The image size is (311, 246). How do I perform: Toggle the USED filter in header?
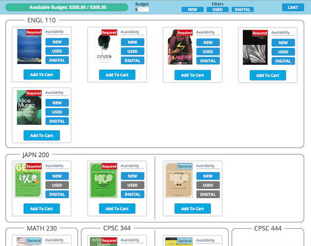[217, 9]
